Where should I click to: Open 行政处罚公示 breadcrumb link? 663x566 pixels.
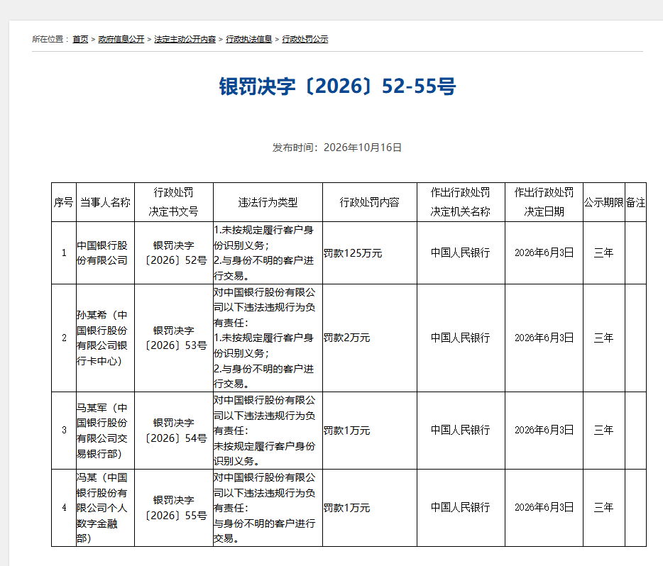pyautogui.click(x=305, y=39)
